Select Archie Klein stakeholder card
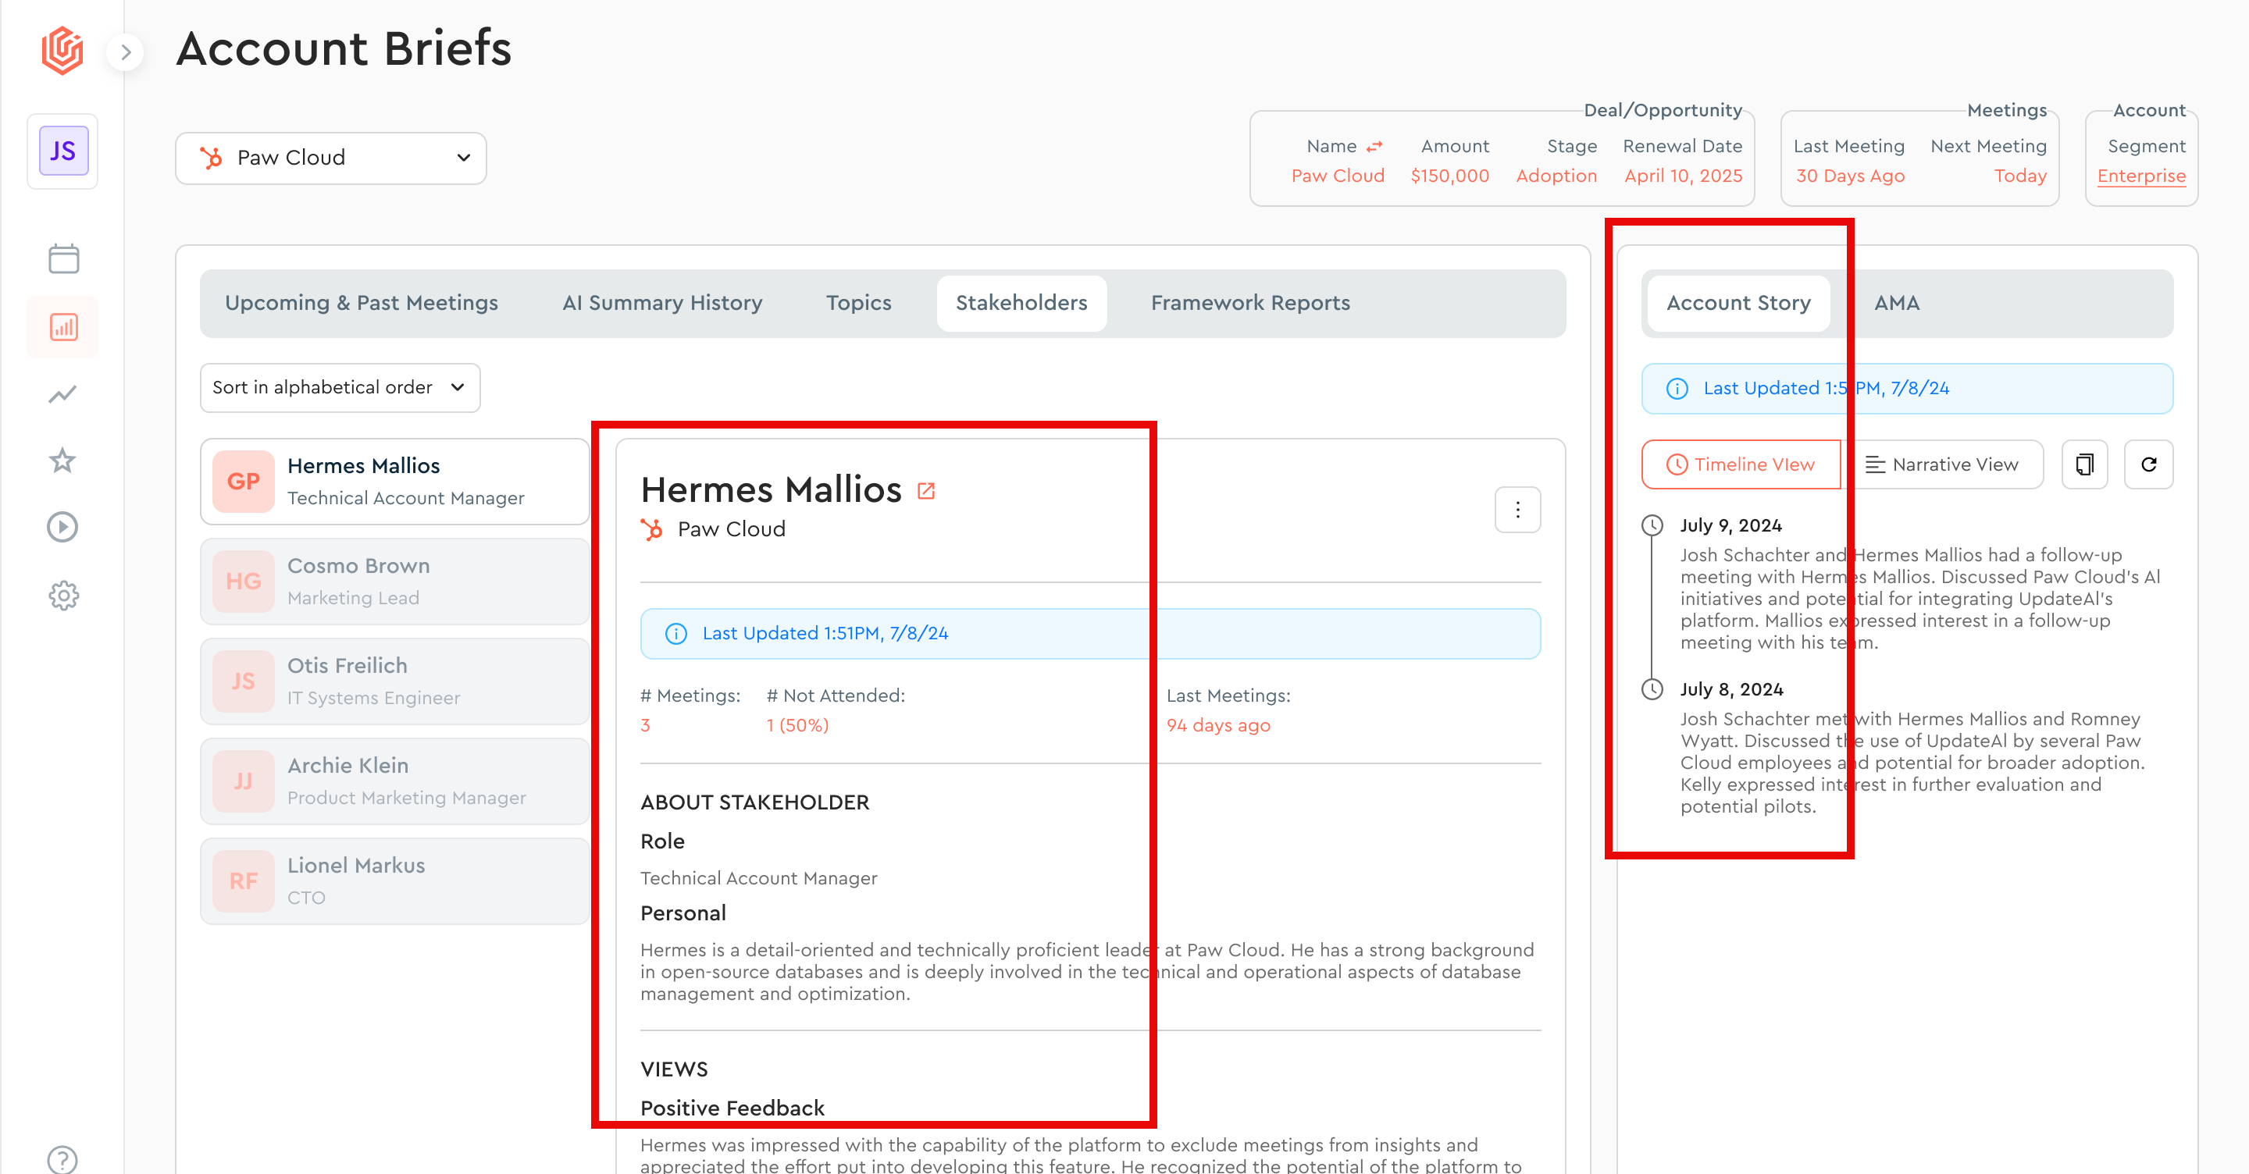Viewport: 2249px width, 1174px height. tap(395, 781)
